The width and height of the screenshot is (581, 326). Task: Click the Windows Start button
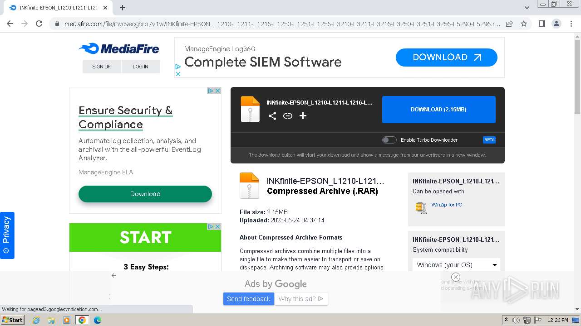[x=13, y=320]
